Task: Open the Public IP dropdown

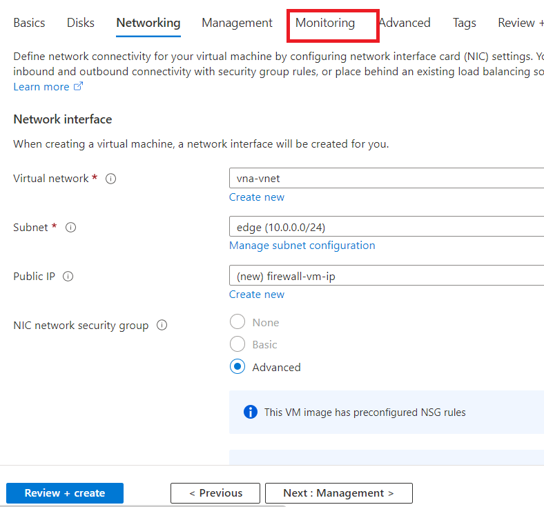Action: (385, 276)
